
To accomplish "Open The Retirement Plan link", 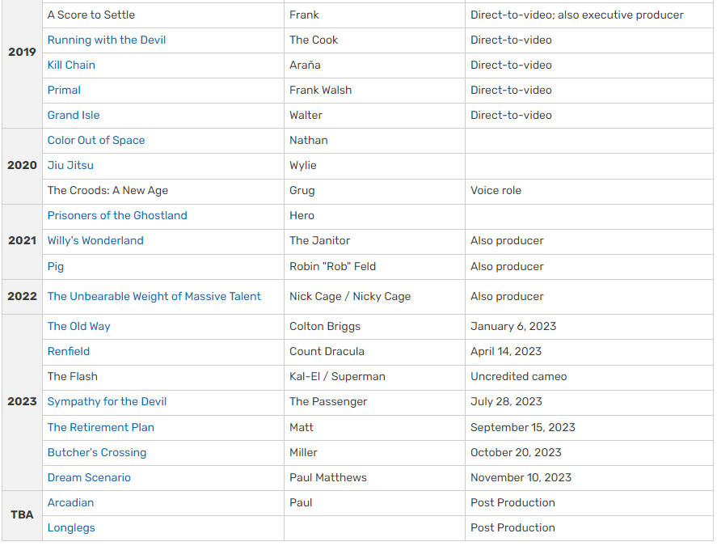I will pyautogui.click(x=101, y=427).
